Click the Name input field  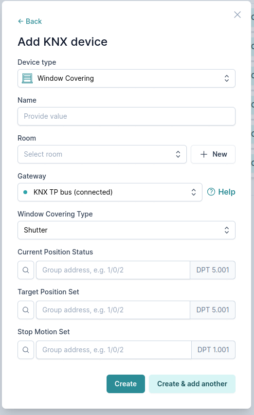pos(127,116)
